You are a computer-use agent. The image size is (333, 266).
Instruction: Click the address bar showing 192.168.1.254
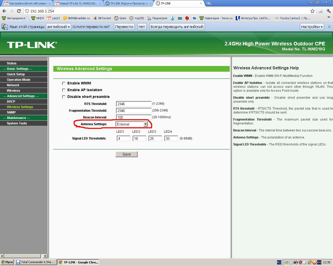[169, 11]
